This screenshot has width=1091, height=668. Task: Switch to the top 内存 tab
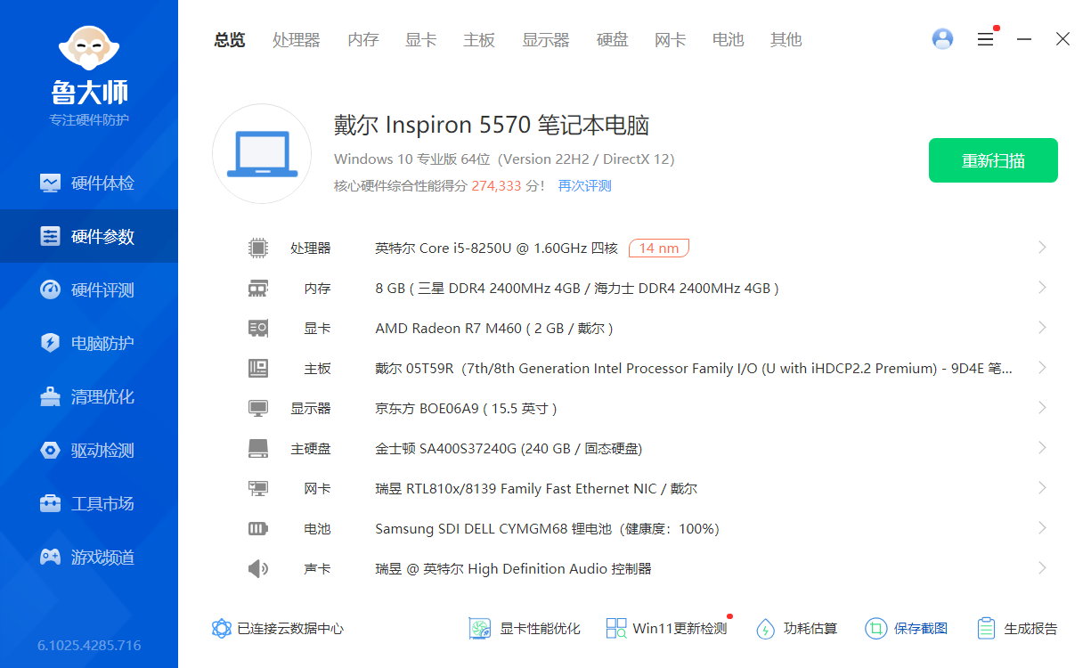point(363,39)
